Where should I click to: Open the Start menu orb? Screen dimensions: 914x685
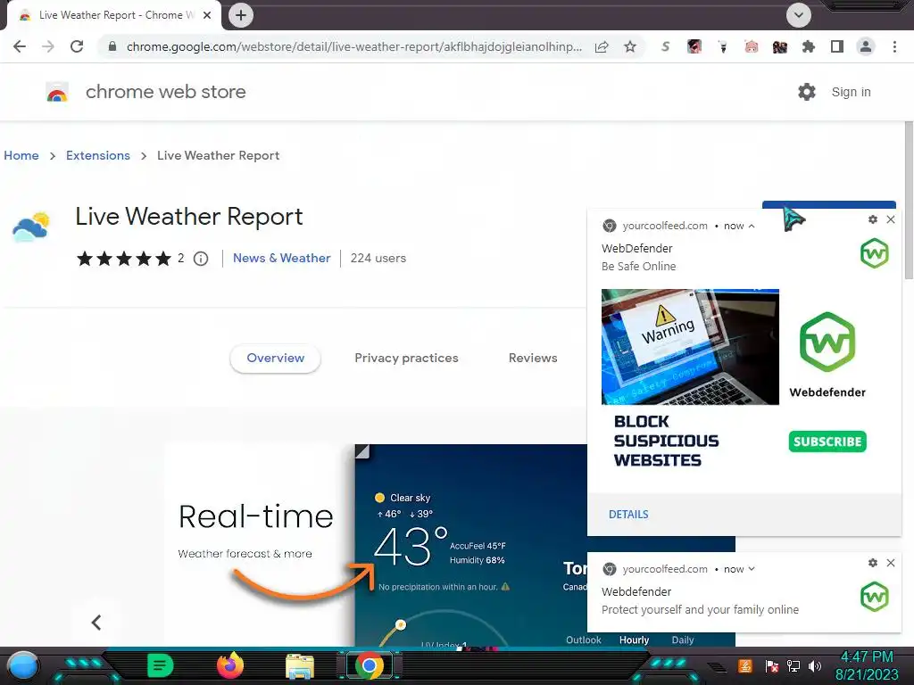[23, 666]
